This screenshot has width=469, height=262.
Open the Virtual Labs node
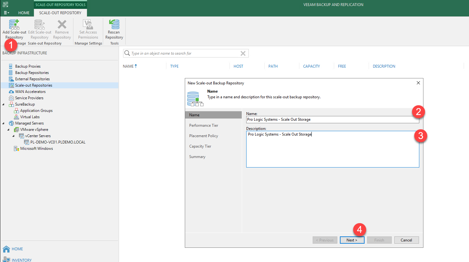click(30, 117)
